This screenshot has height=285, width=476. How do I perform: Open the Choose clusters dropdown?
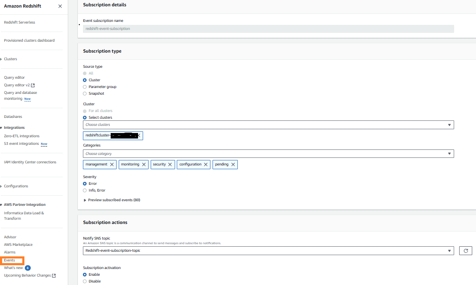click(x=268, y=125)
